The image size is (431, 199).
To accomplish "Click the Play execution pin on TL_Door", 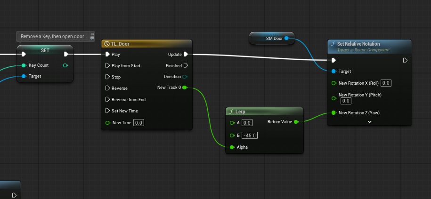I will click(x=107, y=55).
